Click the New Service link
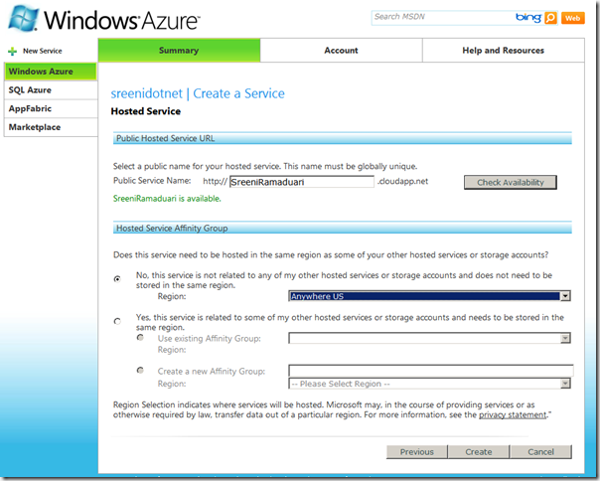The height and width of the screenshot is (481, 600). [x=42, y=51]
